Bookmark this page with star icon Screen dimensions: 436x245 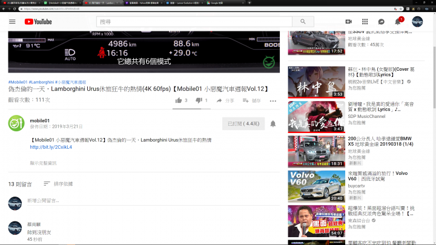click(x=401, y=9)
